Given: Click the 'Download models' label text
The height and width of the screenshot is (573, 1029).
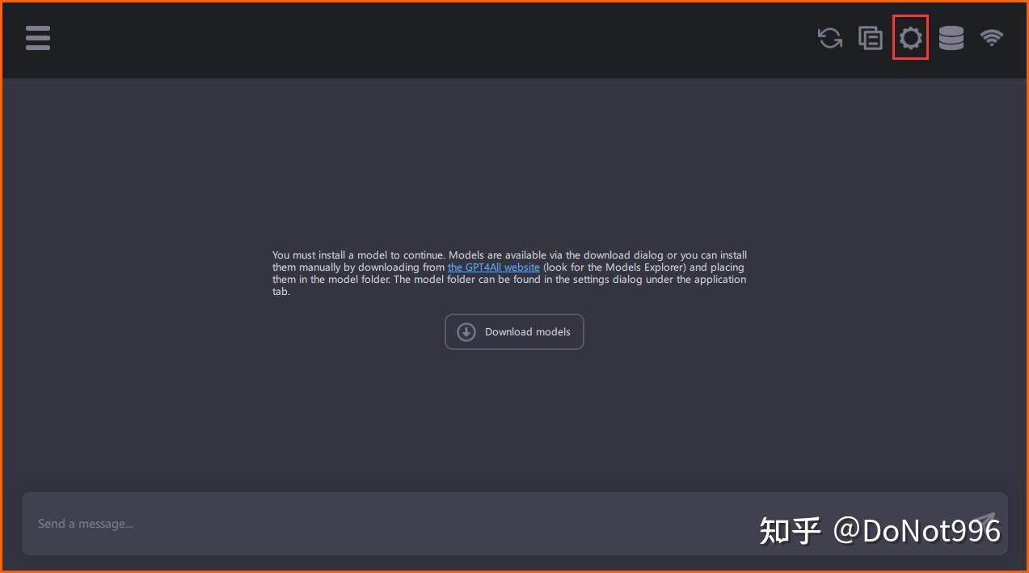Looking at the screenshot, I should point(527,332).
